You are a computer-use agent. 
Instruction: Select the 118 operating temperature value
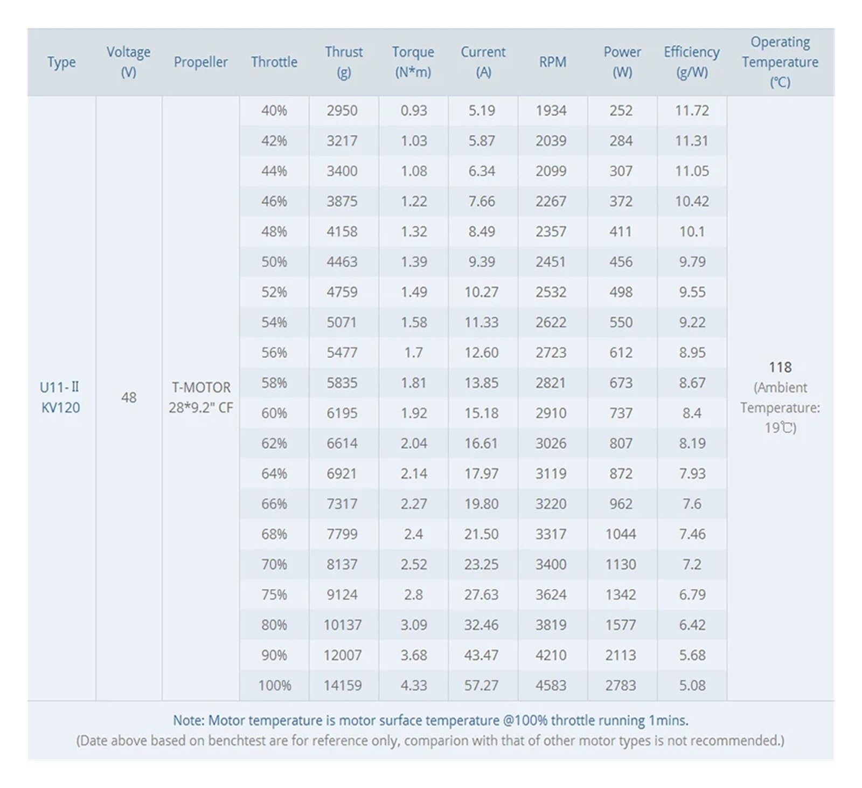[x=780, y=368]
